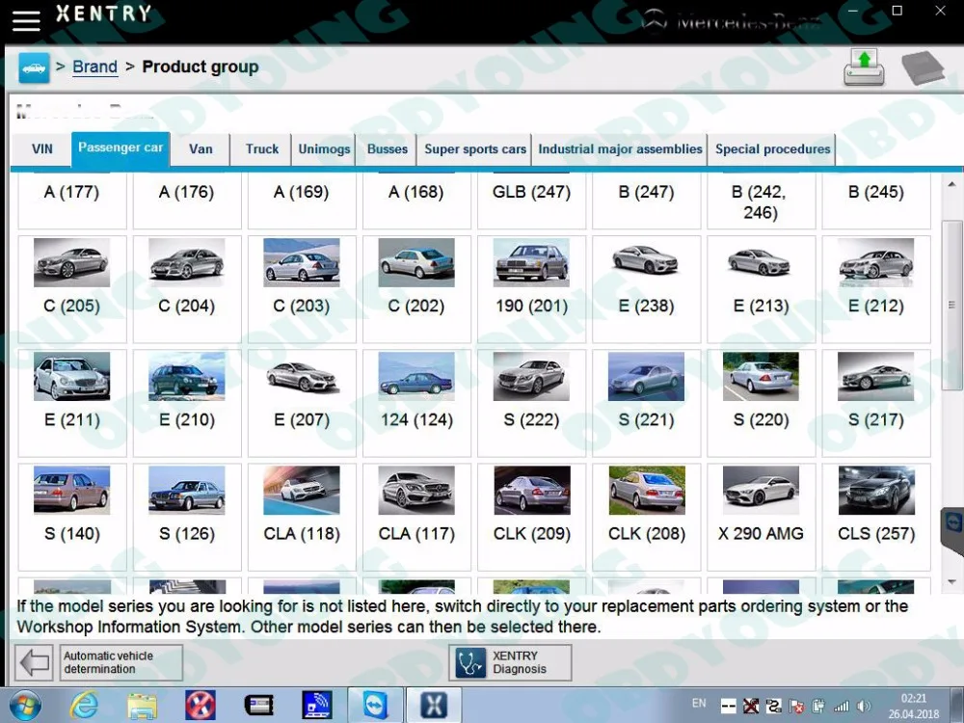Open the Special procedures tab
The height and width of the screenshot is (723, 964).
point(772,149)
